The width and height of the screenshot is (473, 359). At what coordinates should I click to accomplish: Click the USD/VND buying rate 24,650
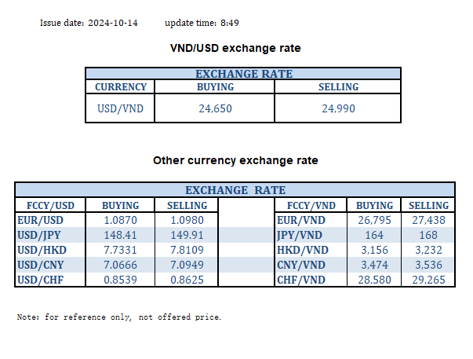click(x=214, y=108)
